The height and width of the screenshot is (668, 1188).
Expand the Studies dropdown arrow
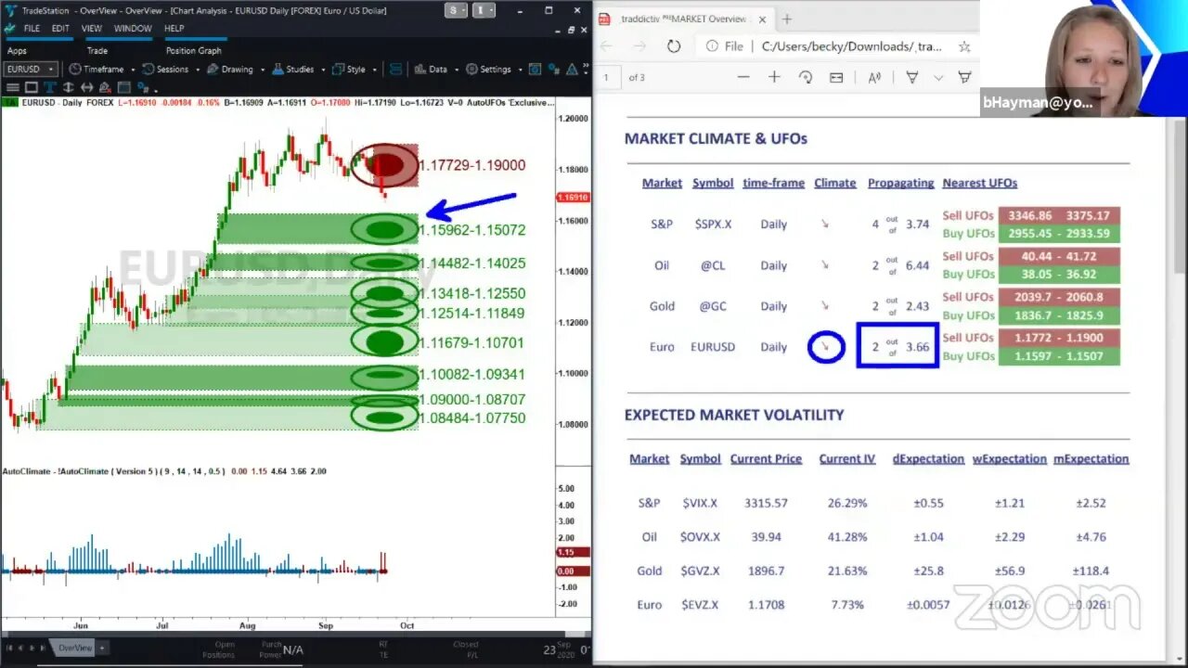(323, 69)
